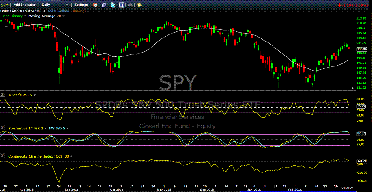Expand the Commodity Channel Index (CCI) 30 dropdown
372x192 pixels.
(x=71, y=157)
